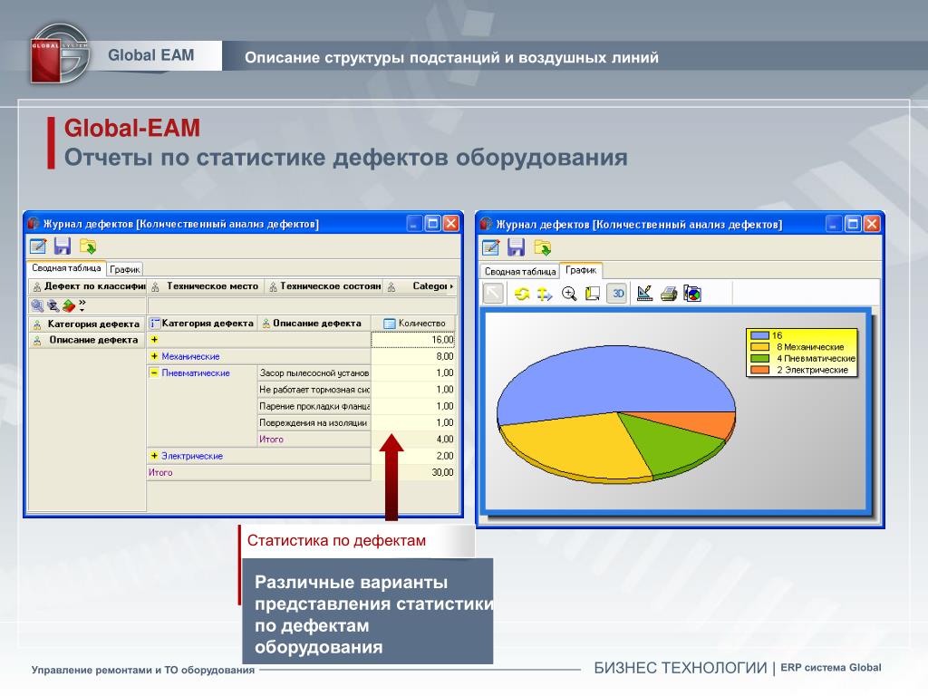Expand 'Электрические' category row

tap(154, 456)
